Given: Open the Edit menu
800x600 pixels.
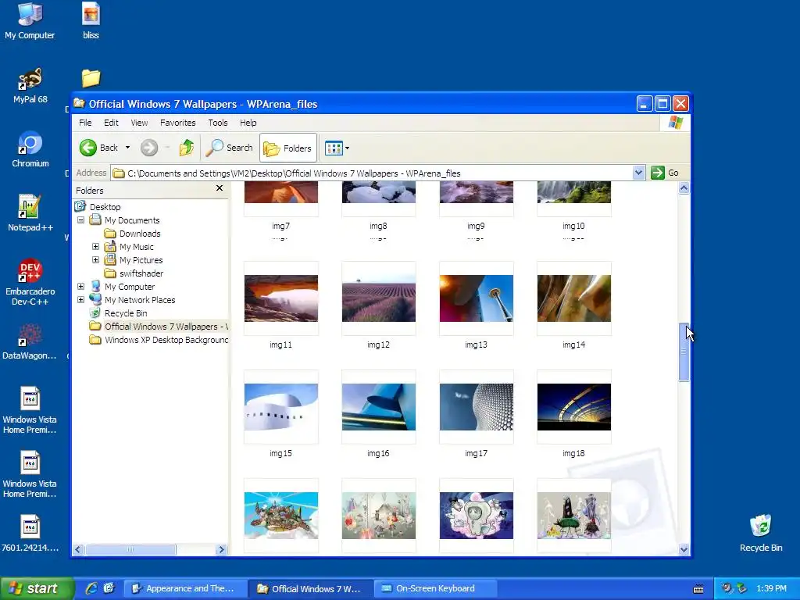Looking at the screenshot, I should coord(111,123).
